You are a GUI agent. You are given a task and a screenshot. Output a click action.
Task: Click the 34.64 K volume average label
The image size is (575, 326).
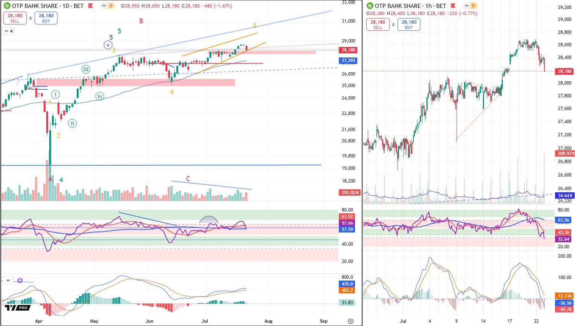[x=565, y=196]
